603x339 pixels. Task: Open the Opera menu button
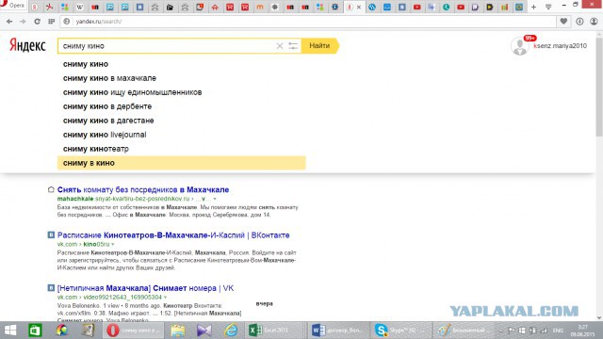tap(12, 5)
